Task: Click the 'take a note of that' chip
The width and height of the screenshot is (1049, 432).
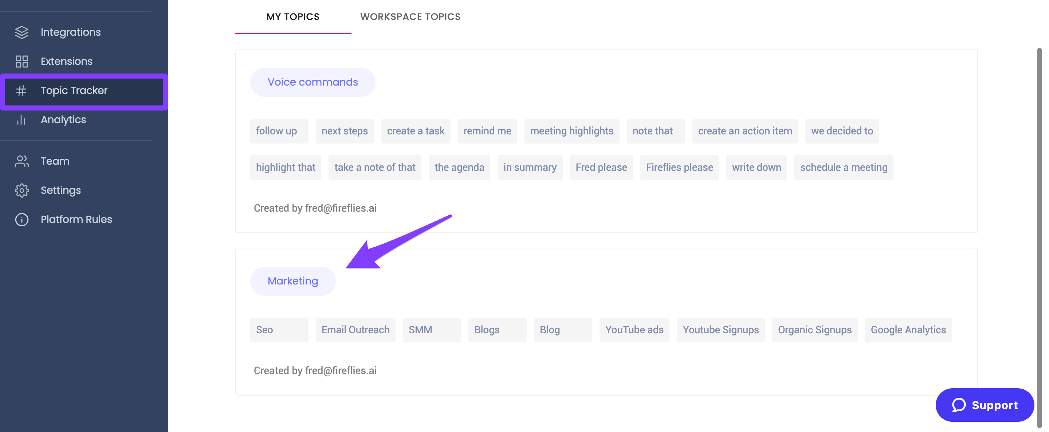Action: pos(375,167)
